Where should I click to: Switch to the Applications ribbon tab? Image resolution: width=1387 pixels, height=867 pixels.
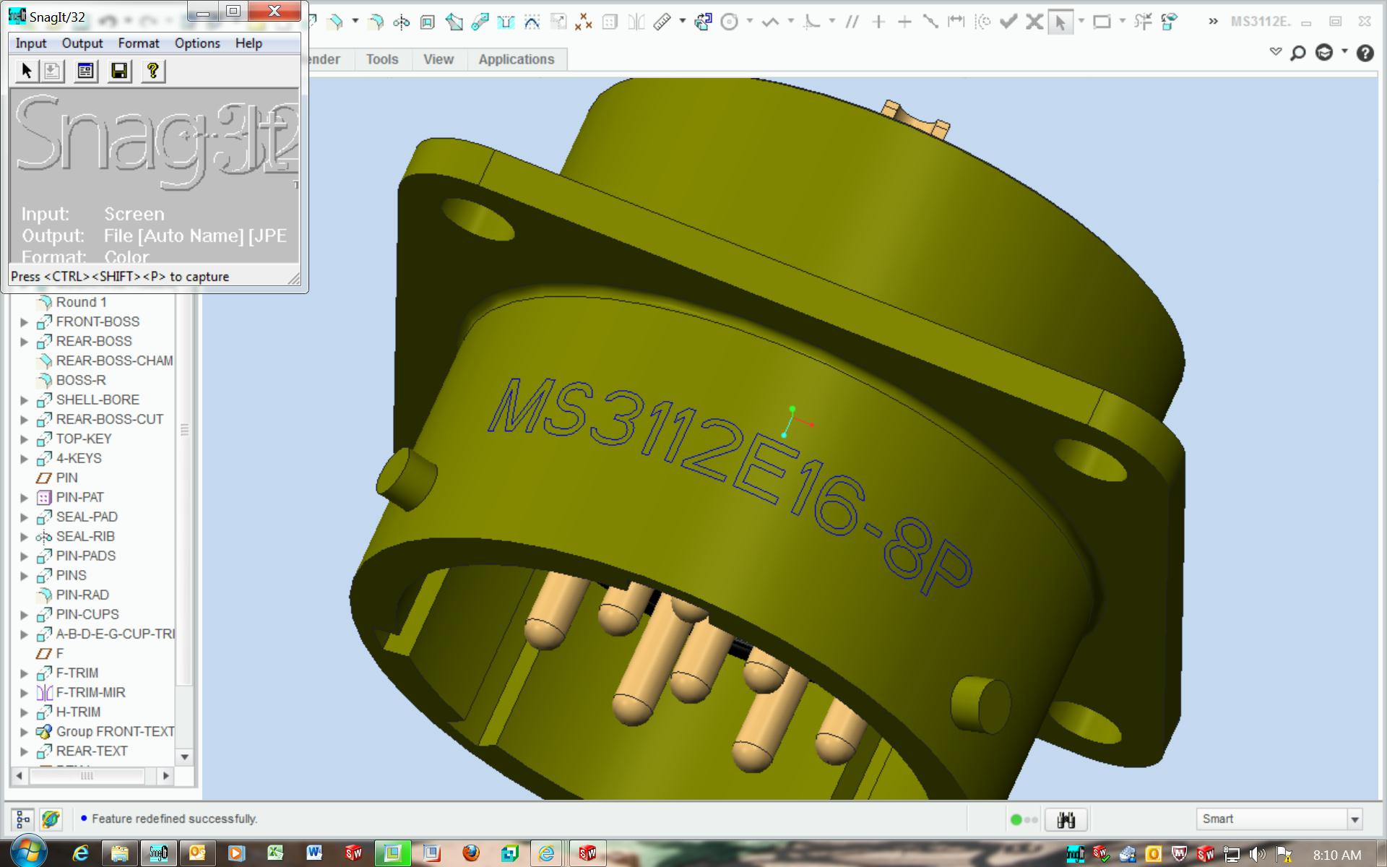[516, 59]
